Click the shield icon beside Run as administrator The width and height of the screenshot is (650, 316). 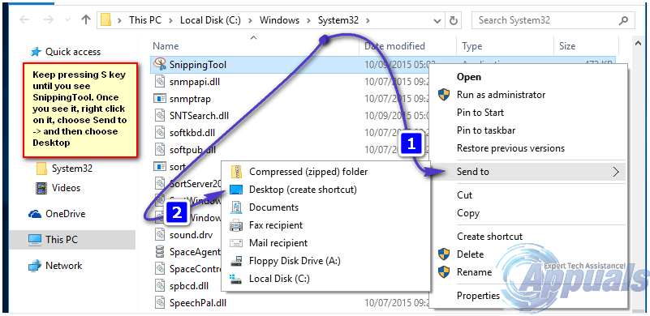pos(444,95)
